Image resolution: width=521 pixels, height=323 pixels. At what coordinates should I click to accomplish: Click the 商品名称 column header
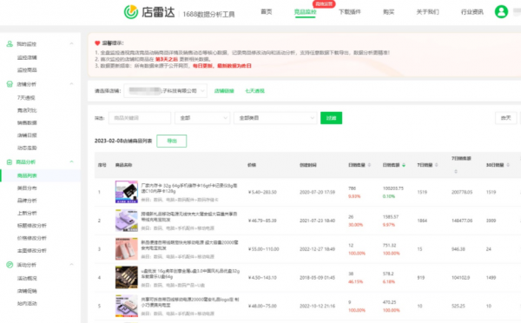coord(123,165)
